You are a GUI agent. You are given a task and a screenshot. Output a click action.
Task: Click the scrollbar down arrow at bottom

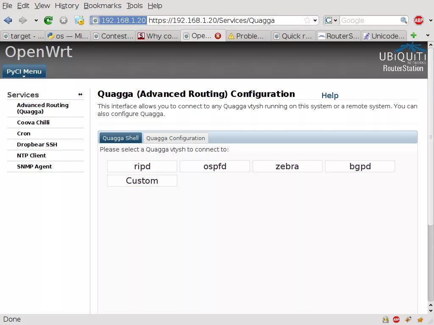pyautogui.click(x=431, y=311)
